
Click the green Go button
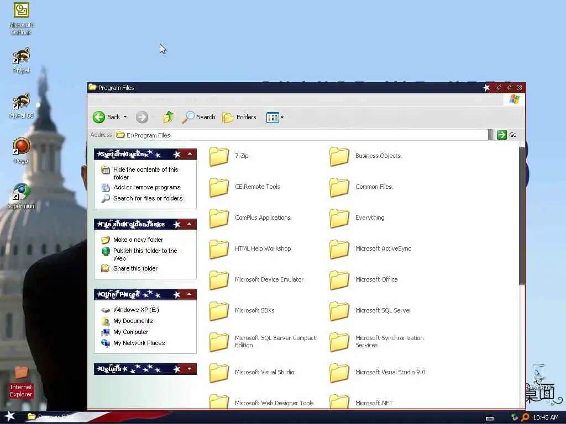pos(507,135)
